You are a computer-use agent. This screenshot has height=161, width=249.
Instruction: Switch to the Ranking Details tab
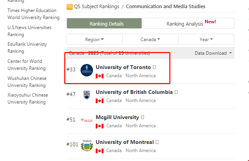(x=104, y=23)
